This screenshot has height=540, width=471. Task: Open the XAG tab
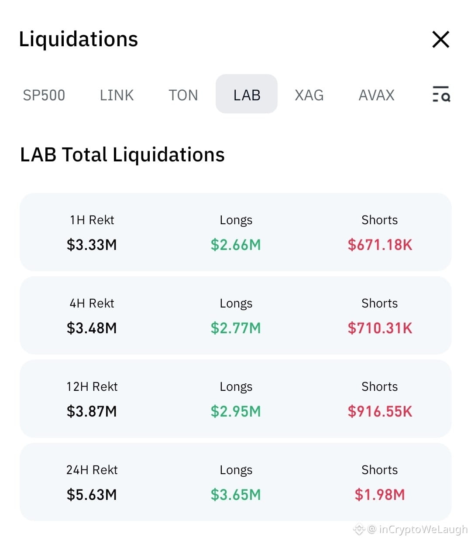pos(309,95)
